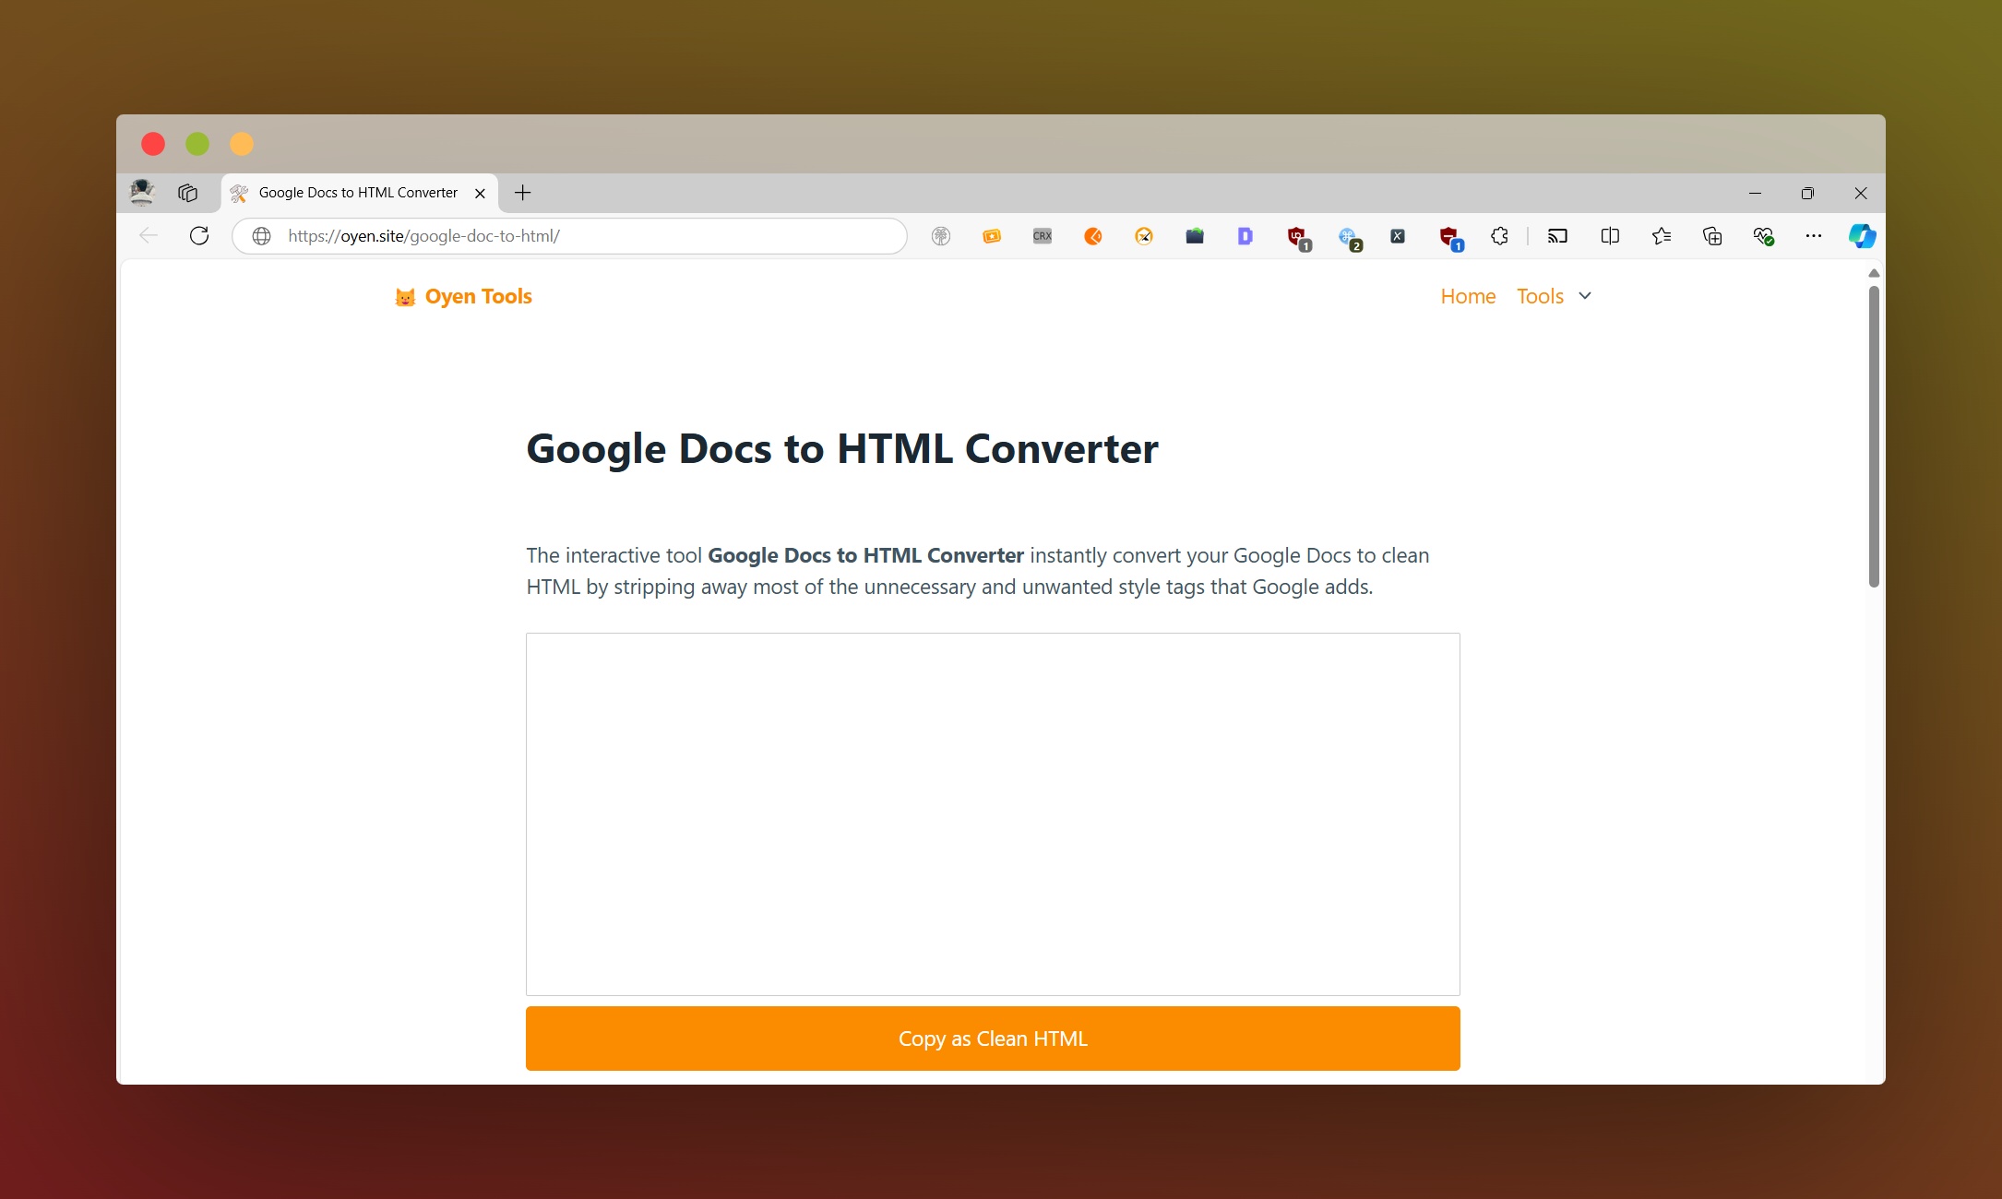Click the palm tree extension icon
The height and width of the screenshot is (1199, 2002).
[x=940, y=236]
